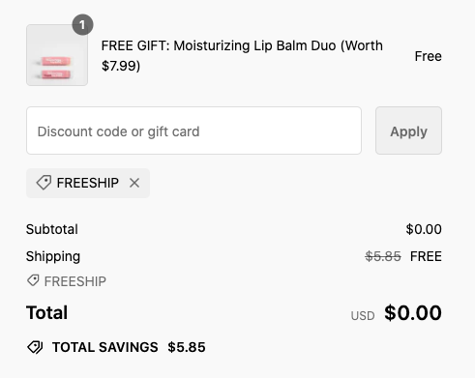The width and height of the screenshot is (475, 378).
Task: Click the Free price beside the gift
Action: click(x=428, y=56)
